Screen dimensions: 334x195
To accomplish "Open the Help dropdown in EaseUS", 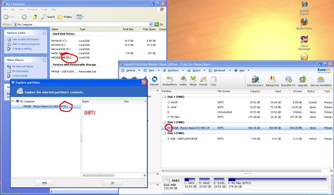I will pyautogui.click(x=248, y=70).
